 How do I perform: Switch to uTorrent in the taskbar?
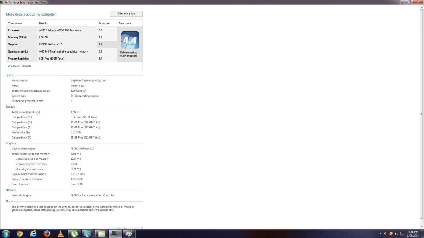pos(74,233)
